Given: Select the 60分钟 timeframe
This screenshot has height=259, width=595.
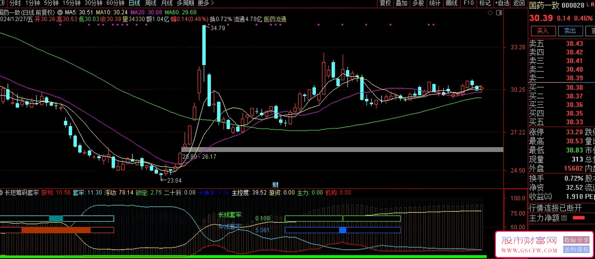Looking at the screenshot, I should (115, 3).
